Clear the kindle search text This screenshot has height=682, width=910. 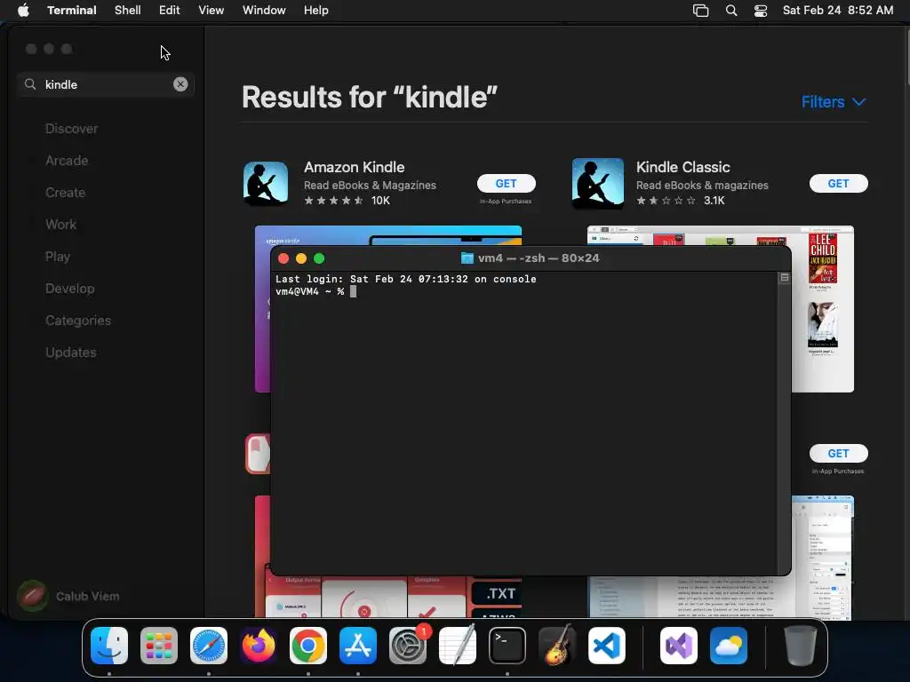(x=180, y=84)
